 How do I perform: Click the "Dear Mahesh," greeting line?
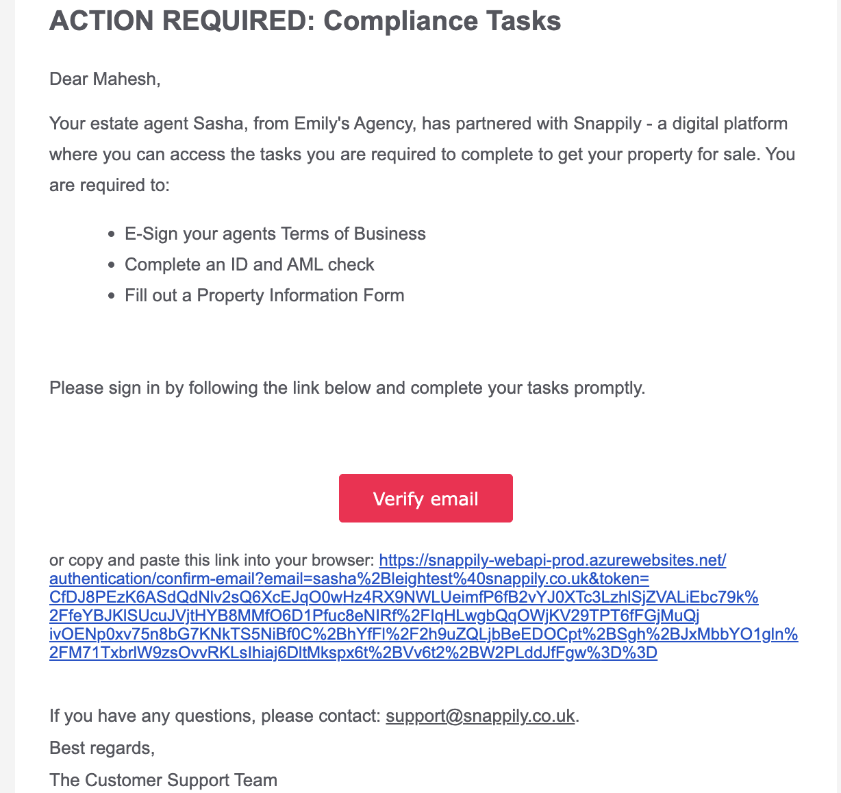click(105, 79)
